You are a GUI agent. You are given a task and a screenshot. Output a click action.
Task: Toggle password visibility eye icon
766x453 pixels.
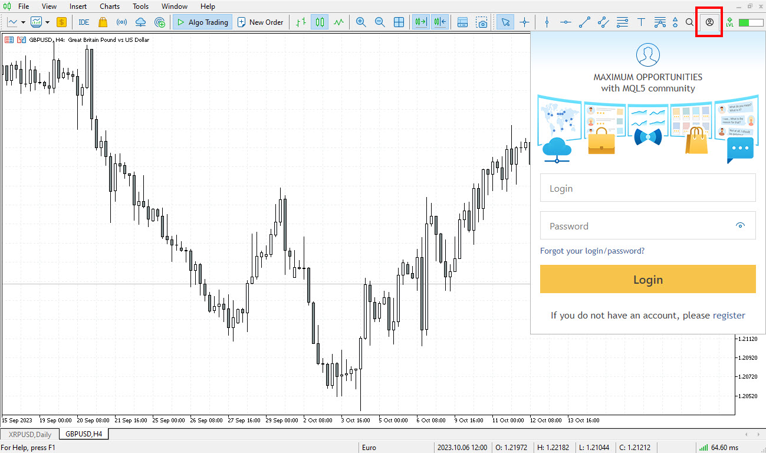point(741,225)
